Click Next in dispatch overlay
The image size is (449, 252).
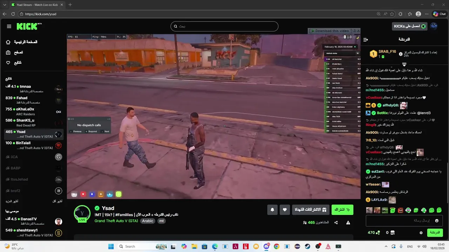106,132
